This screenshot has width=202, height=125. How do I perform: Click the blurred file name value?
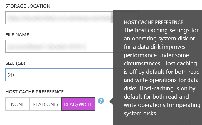pyautogui.click(x=47, y=46)
